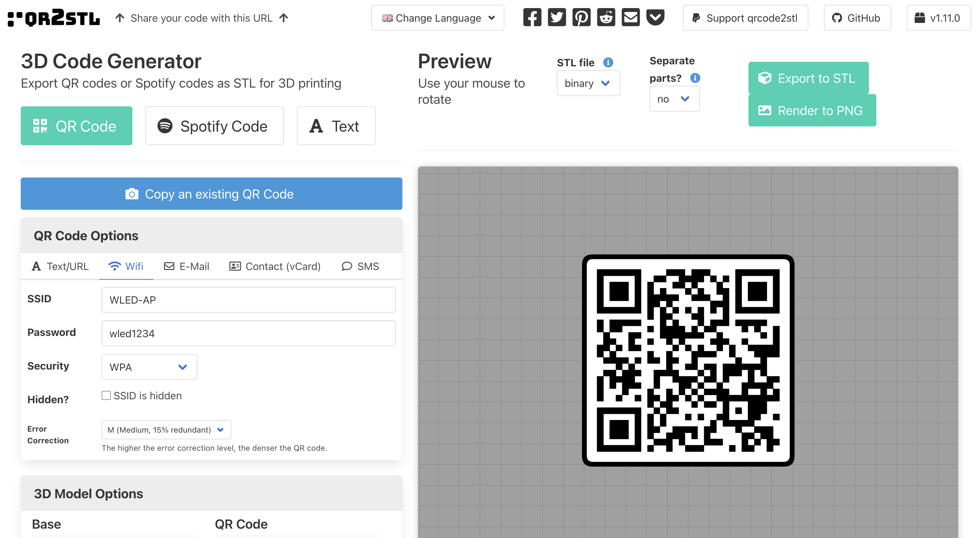
Task: Select the QR Code mode tab
Action: (x=76, y=126)
